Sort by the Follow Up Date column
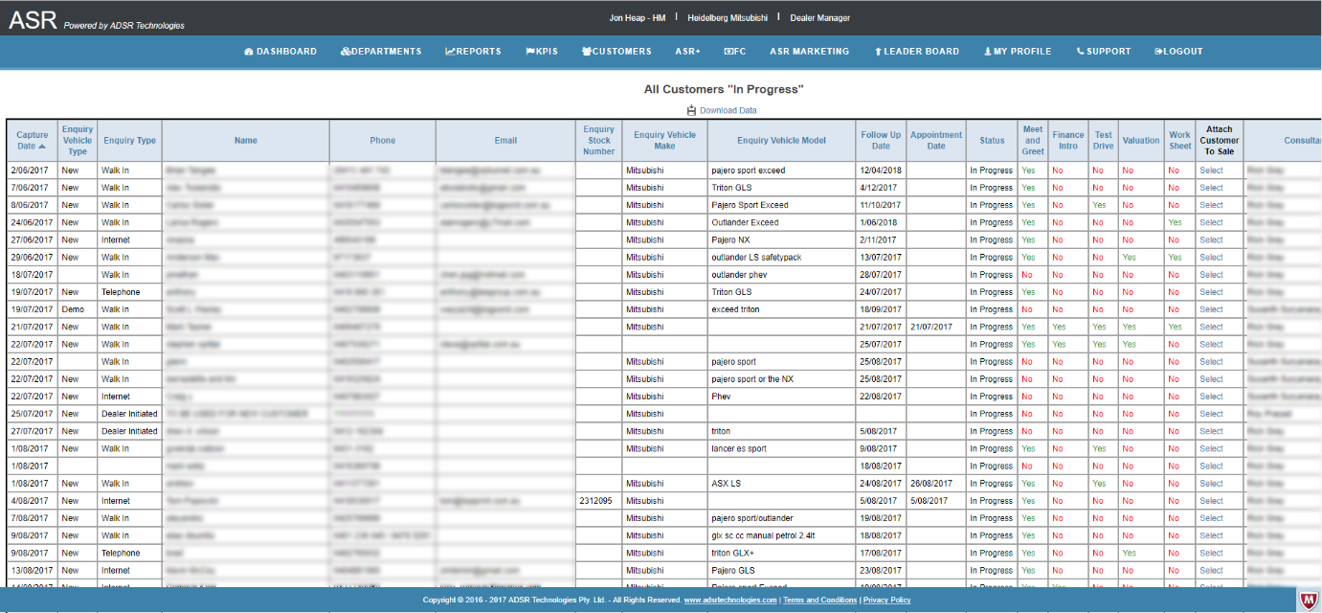 click(880, 140)
